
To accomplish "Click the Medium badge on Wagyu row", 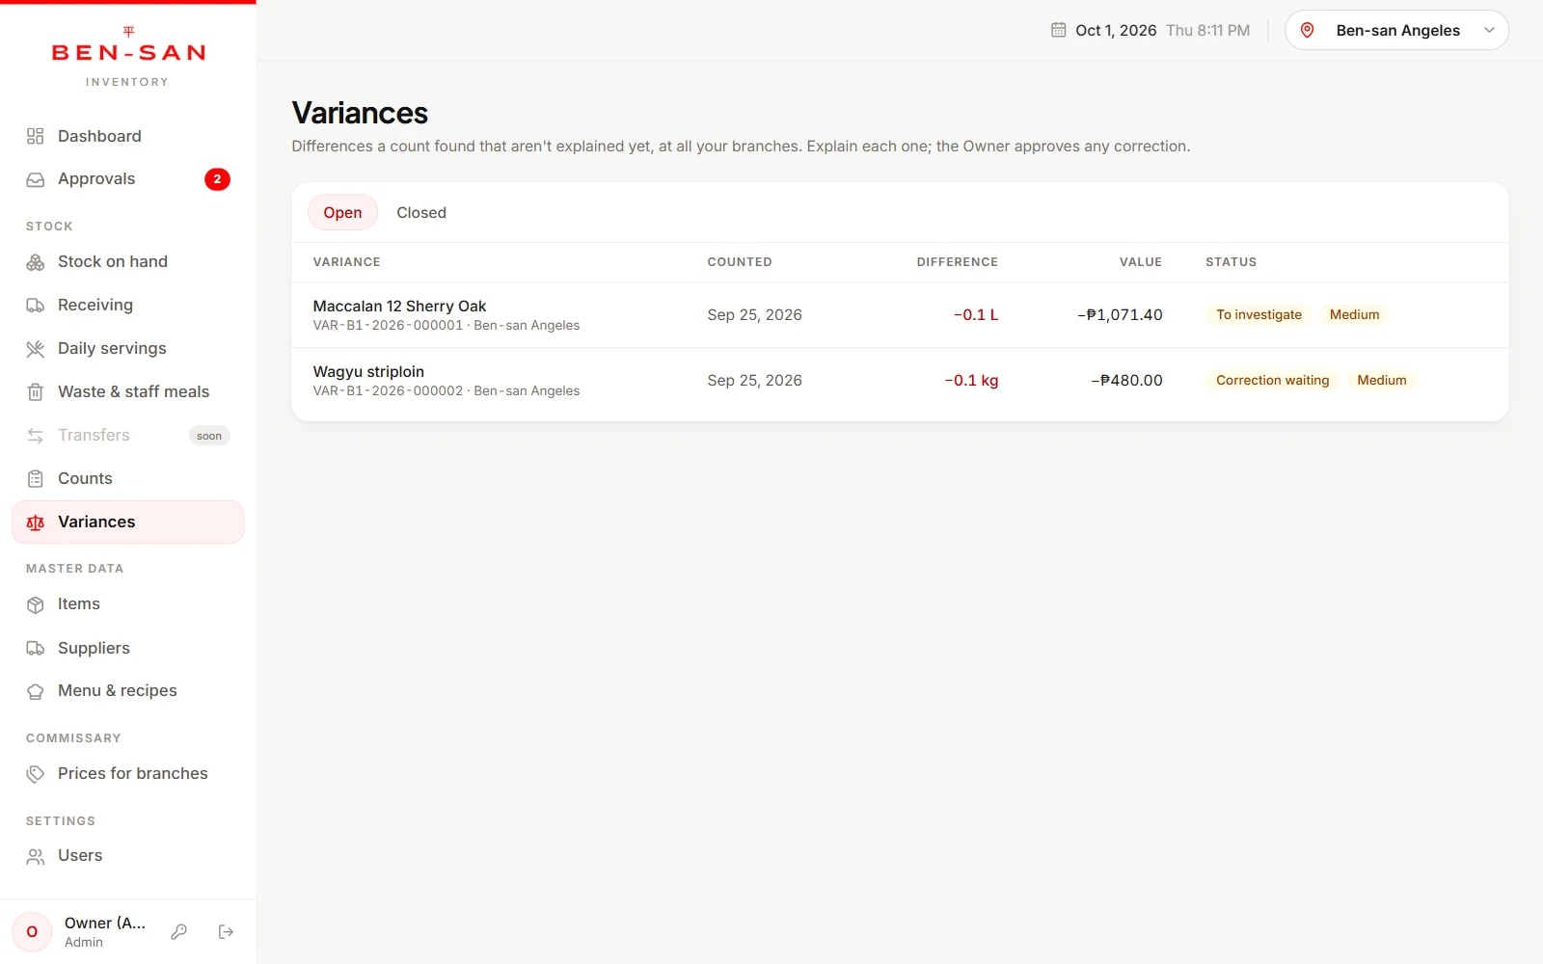I will tap(1381, 381).
